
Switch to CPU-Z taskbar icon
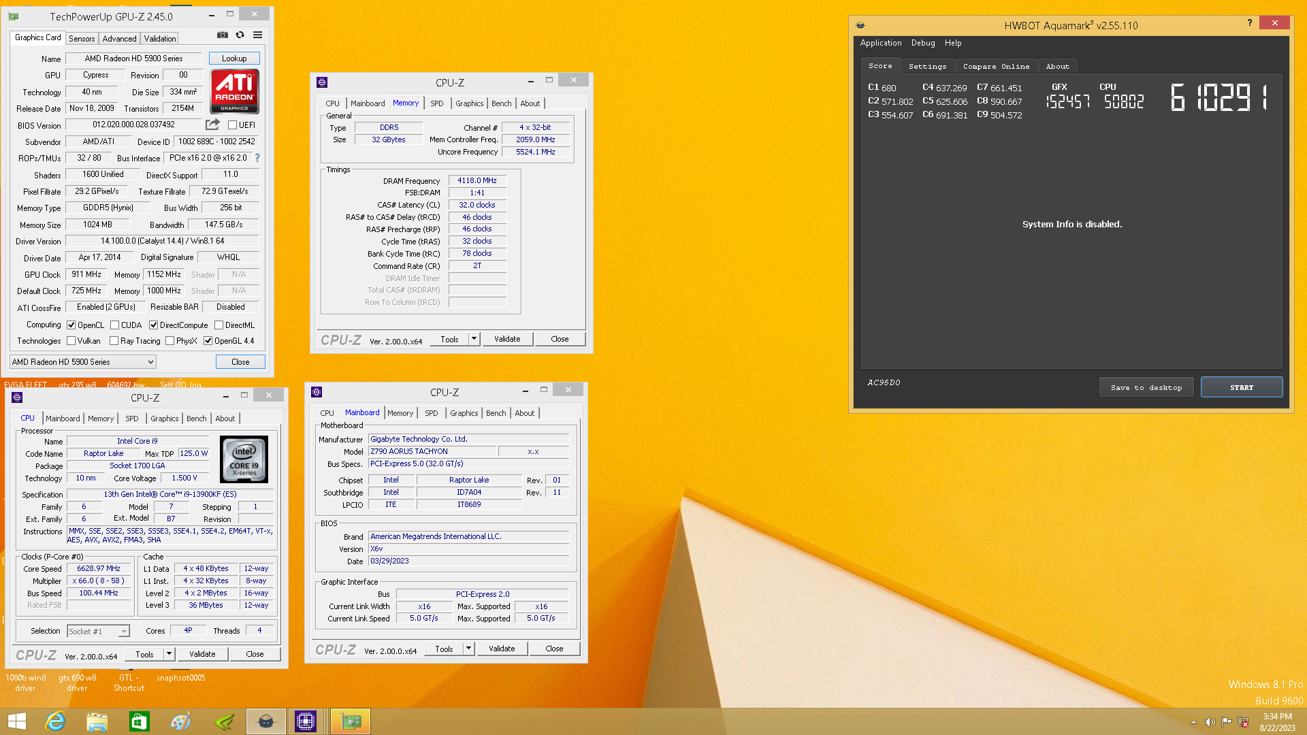coord(306,721)
